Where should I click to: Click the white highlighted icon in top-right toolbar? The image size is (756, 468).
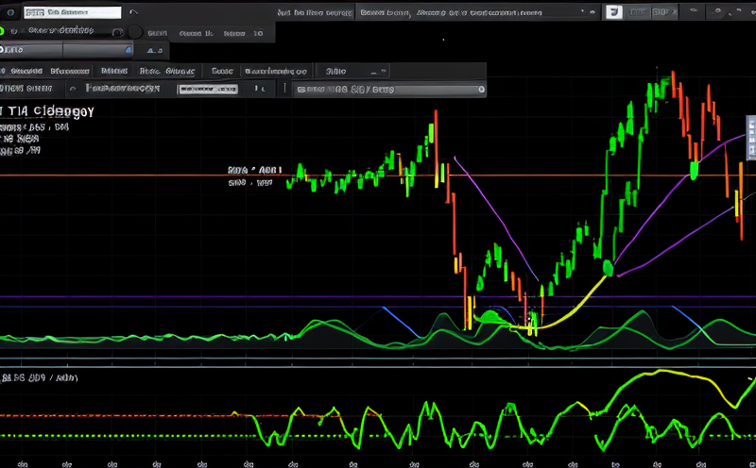[612, 12]
